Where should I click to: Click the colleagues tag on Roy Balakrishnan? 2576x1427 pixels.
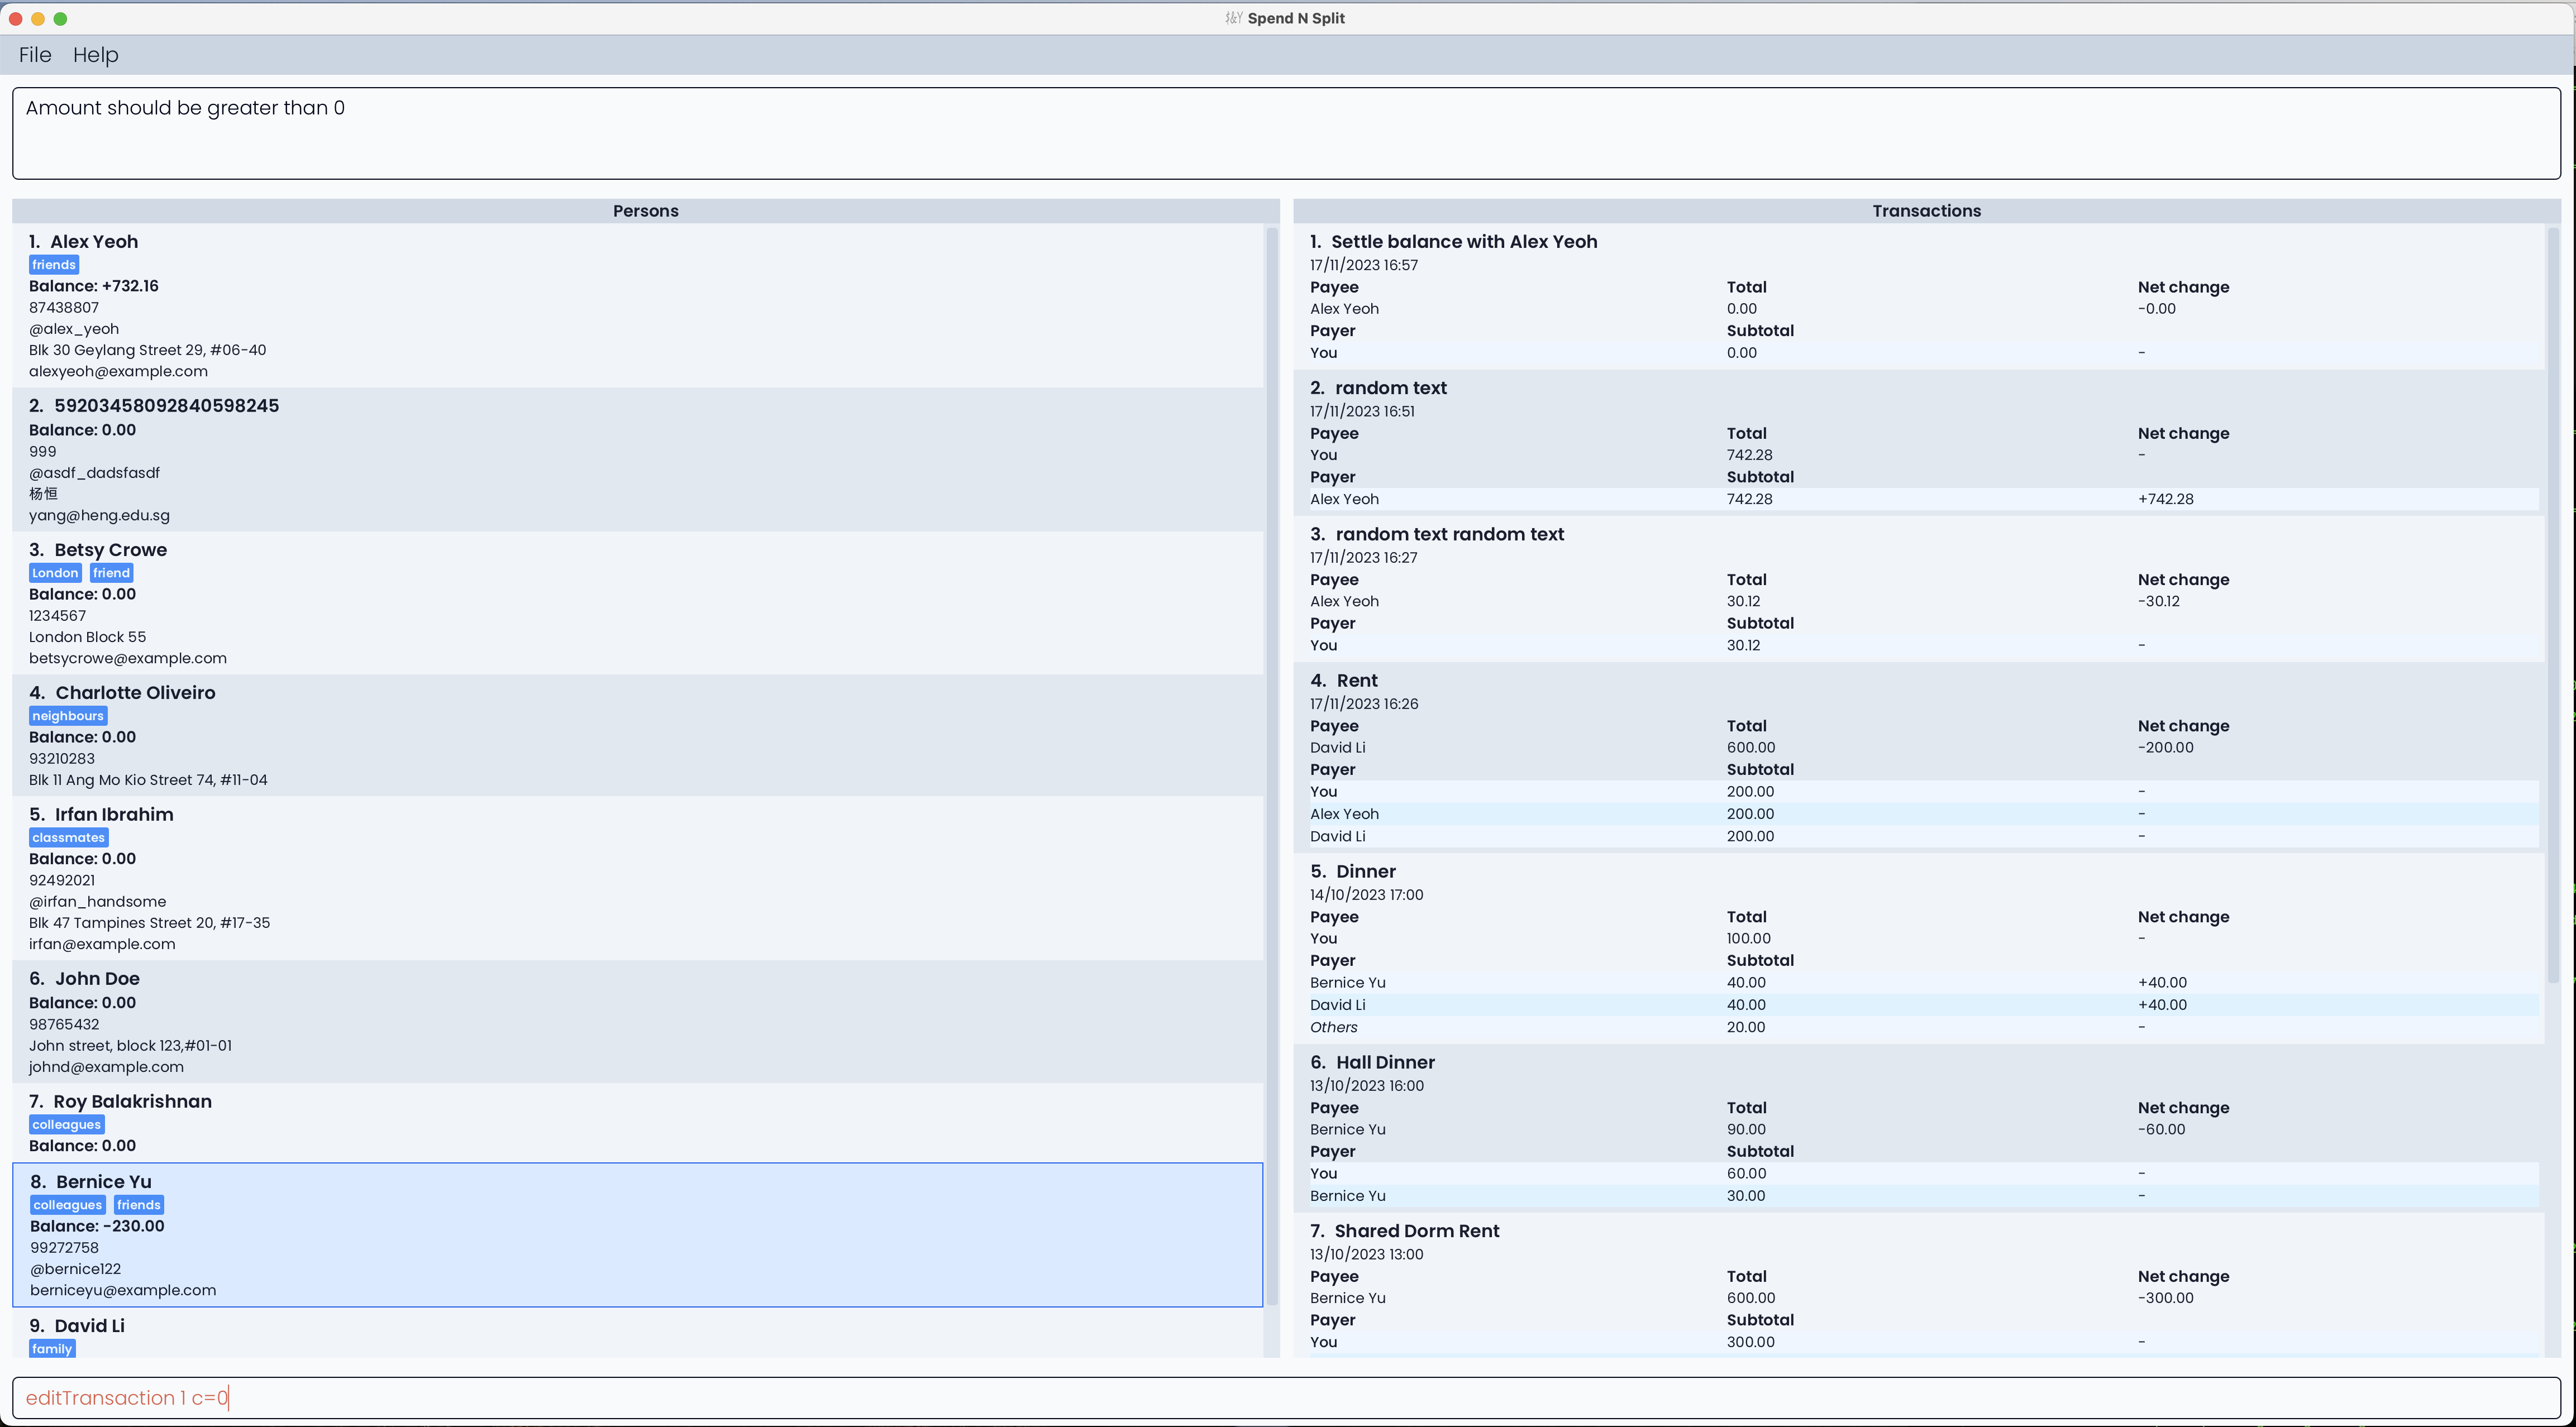65,1125
